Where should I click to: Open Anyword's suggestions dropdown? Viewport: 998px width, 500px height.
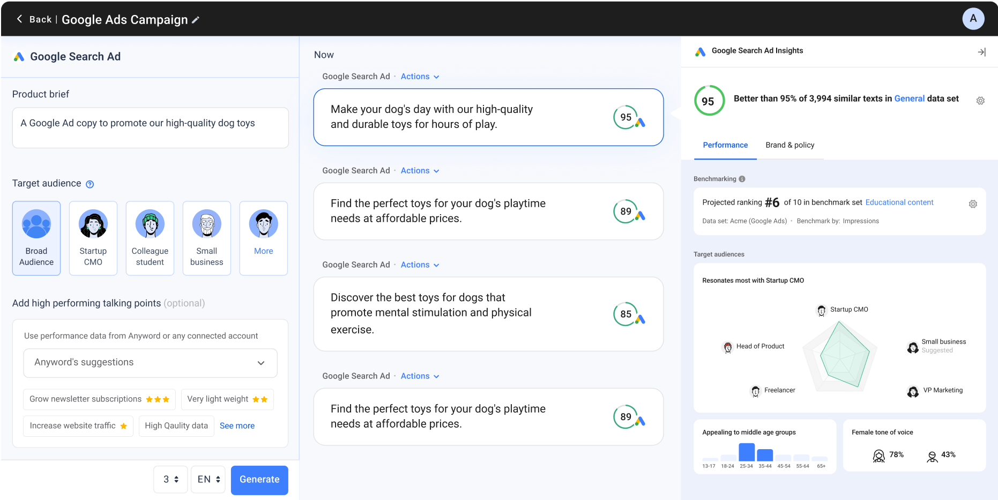[150, 362]
